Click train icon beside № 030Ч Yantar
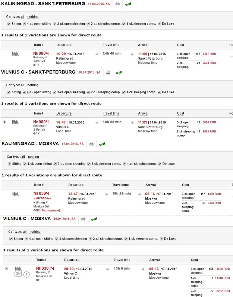The width and height of the screenshot is (233, 297). 16,194
